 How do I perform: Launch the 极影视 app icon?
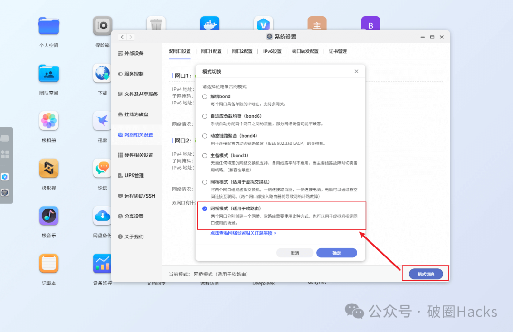[49, 168]
